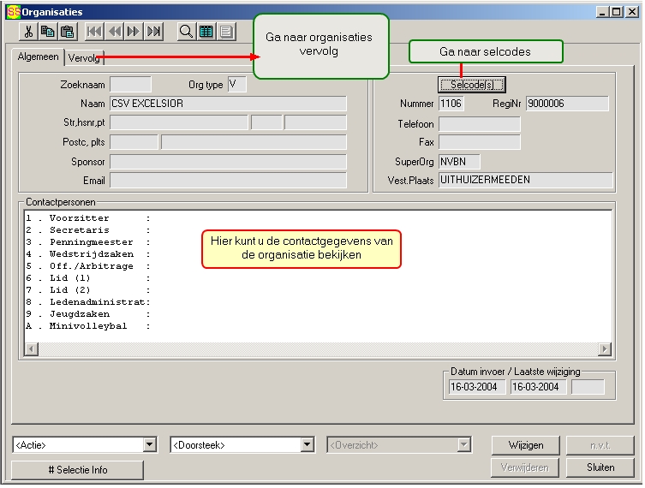
Task: Jump to the first record
Action: 94,32
